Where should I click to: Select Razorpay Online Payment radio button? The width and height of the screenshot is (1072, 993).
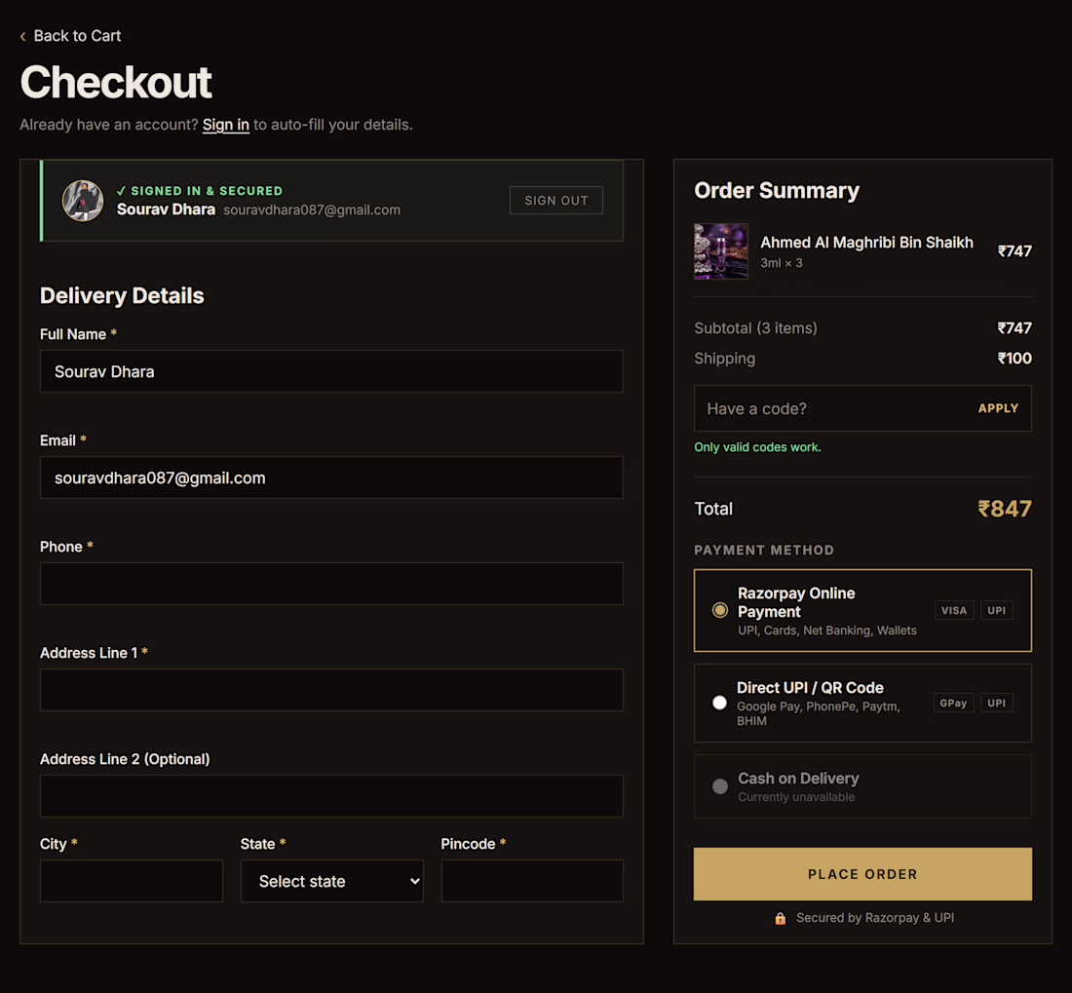(x=720, y=610)
